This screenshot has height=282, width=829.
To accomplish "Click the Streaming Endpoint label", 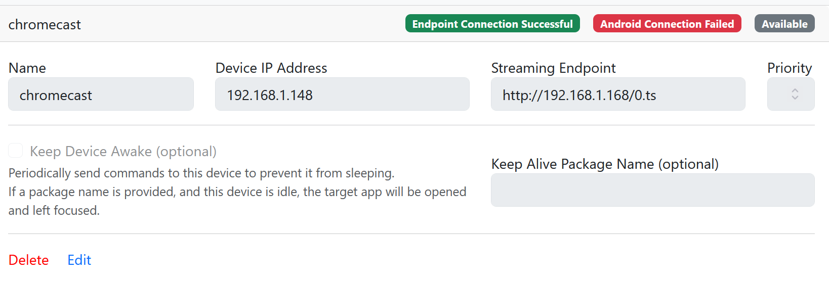I will pos(553,68).
